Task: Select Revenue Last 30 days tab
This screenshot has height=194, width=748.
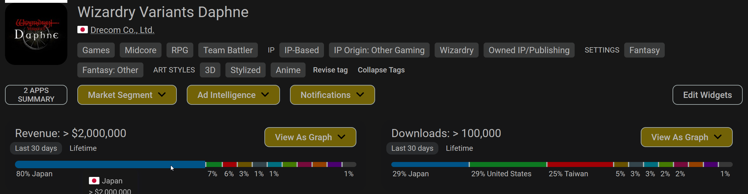Action: tap(36, 148)
